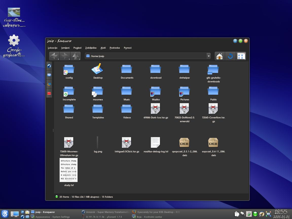Image resolution: width=292 pixels, height=219 pixels.
Task: Select the gtk-gnutella-downloads folder
Action: 214,73
